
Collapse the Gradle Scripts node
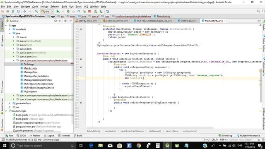click(x=6, y=111)
